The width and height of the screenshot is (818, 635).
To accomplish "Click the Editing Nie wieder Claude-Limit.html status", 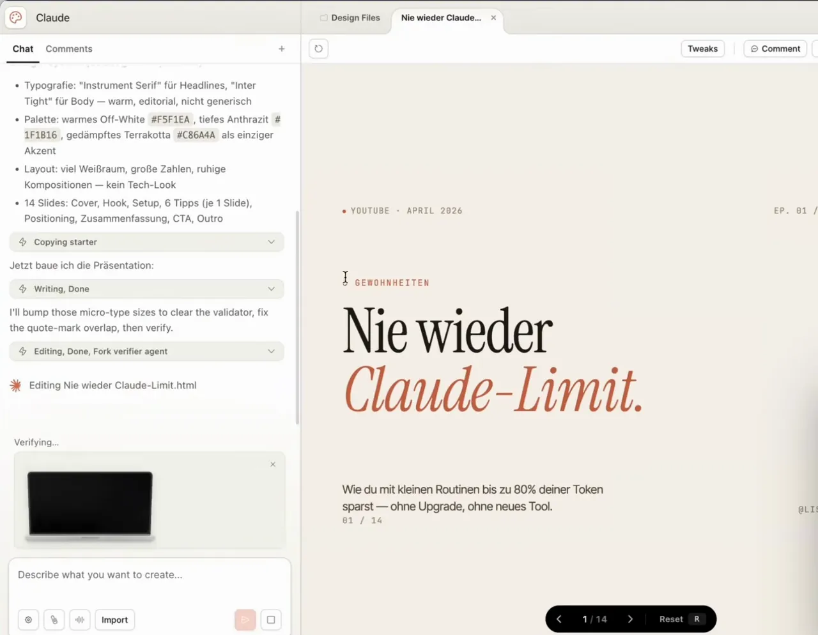I will [x=113, y=385].
